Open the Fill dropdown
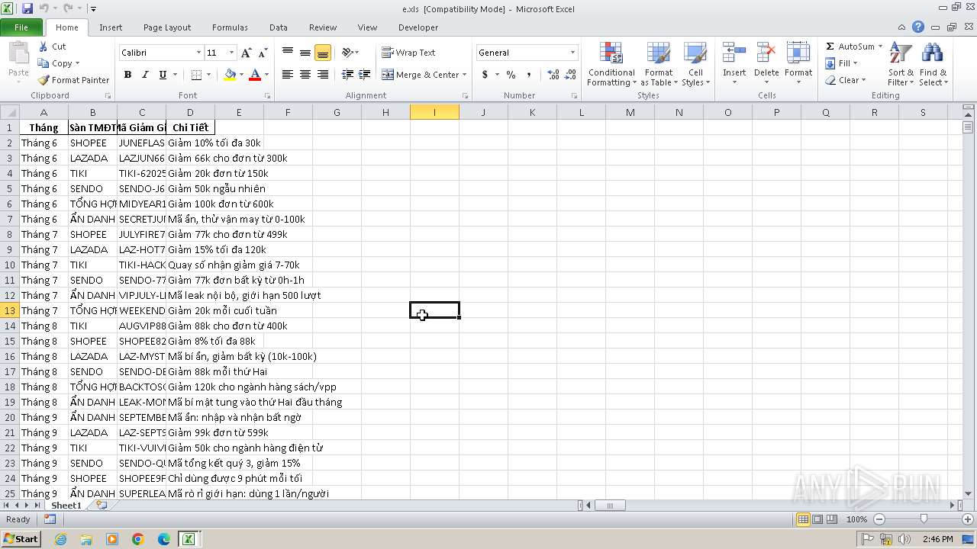Image resolution: width=977 pixels, height=549 pixels. [843, 63]
